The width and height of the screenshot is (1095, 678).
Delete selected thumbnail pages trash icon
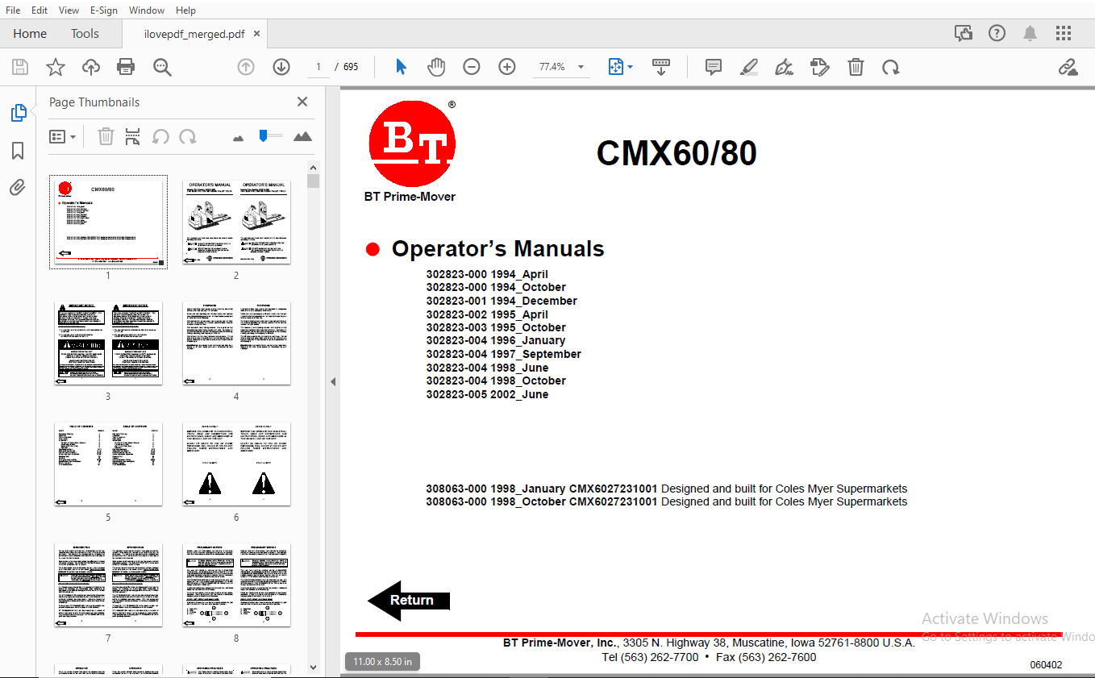pyautogui.click(x=106, y=136)
